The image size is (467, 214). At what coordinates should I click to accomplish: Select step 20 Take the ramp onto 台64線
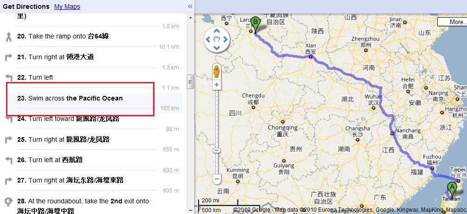point(92,36)
